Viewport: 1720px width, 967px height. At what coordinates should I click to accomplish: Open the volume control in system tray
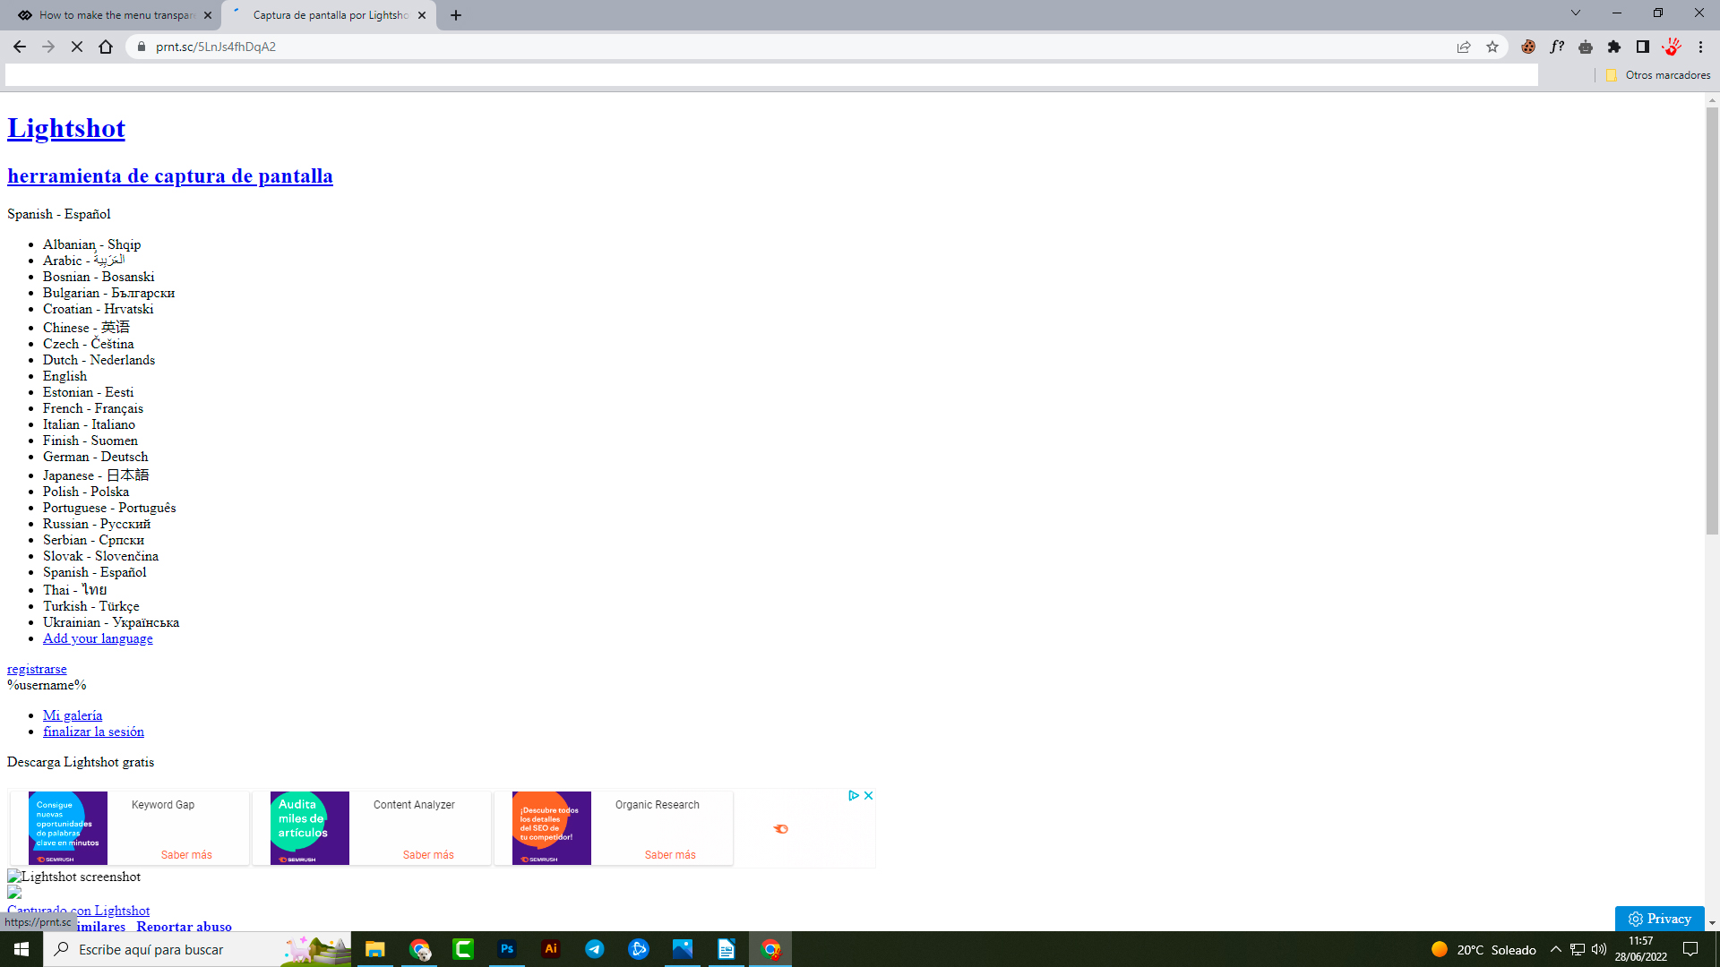pyautogui.click(x=1599, y=949)
